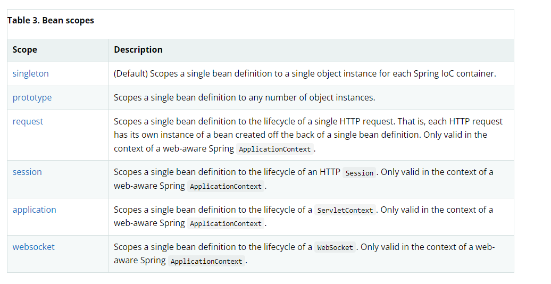551x284 pixels.
Task: Click the session scope link
Action: pos(27,172)
